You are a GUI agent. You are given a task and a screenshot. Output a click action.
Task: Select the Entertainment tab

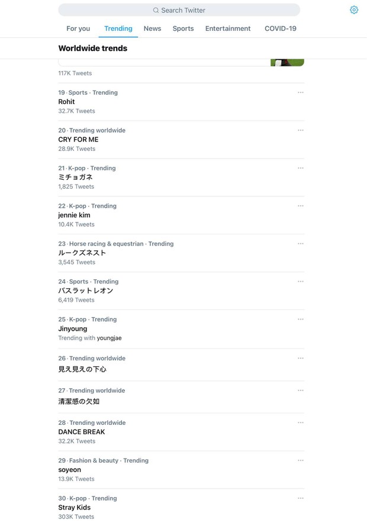click(x=228, y=28)
